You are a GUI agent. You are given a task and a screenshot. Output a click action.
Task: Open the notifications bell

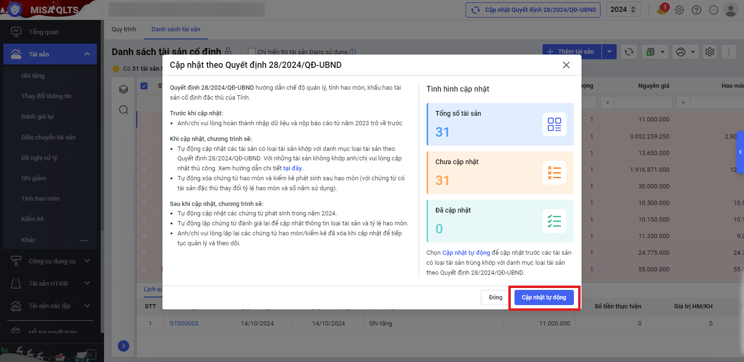click(x=662, y=10)
